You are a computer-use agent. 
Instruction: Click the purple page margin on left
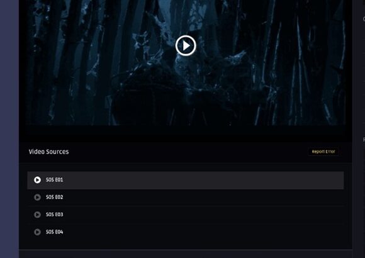[x=9, y=129]
